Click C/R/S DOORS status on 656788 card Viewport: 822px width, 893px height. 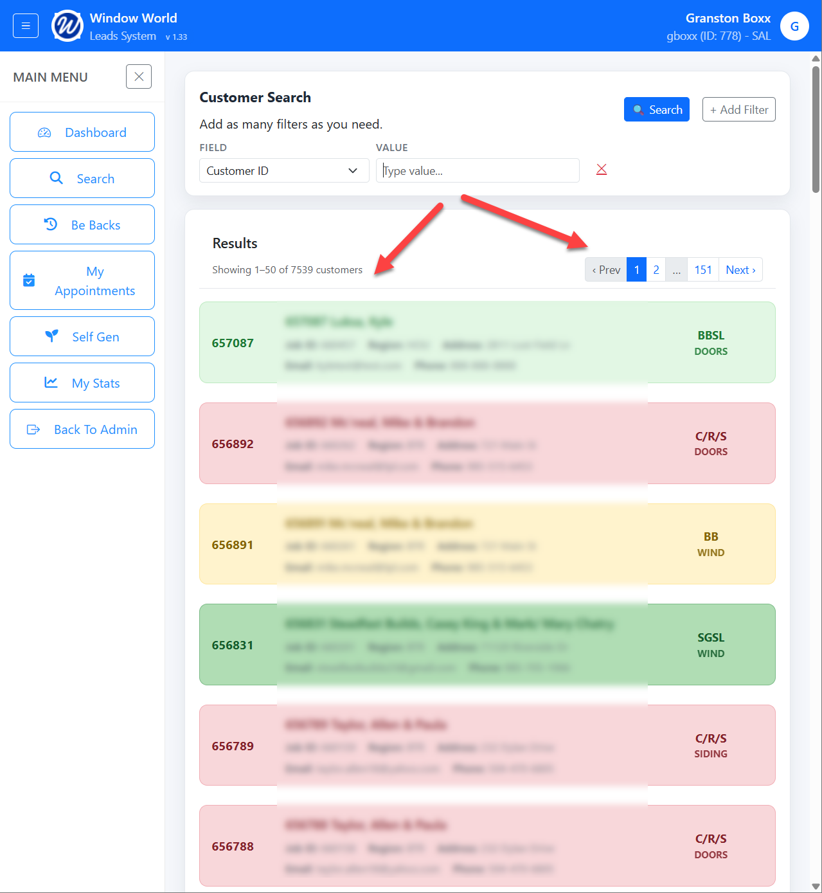[x=711, y=846]
